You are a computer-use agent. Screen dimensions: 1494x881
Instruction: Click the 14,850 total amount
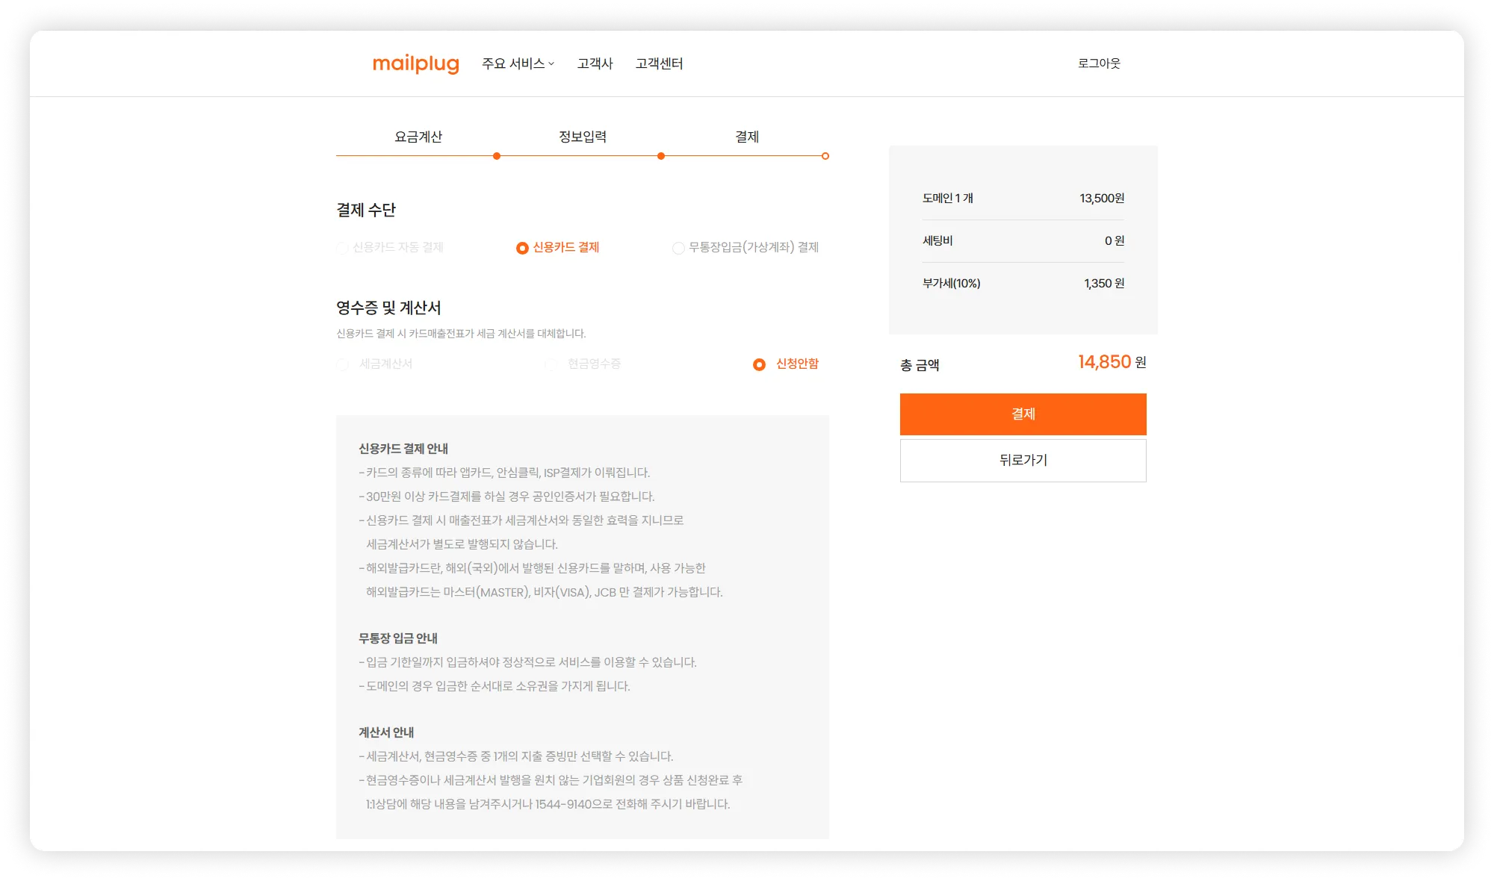[1104, 362]
